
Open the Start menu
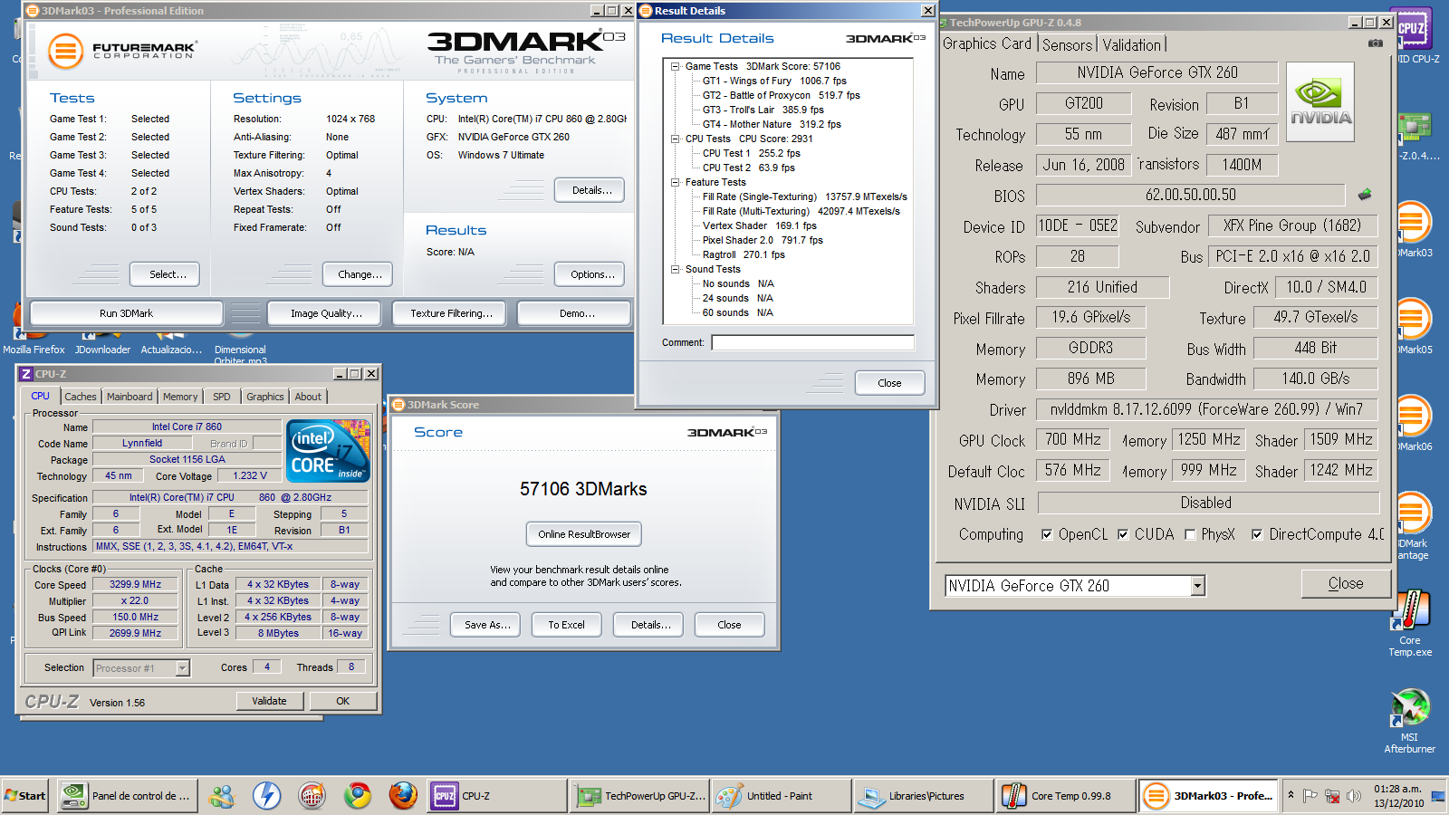coord(25,796)
